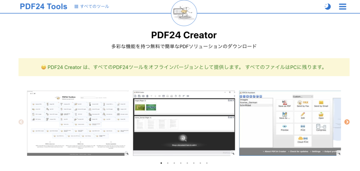This screenshot has height=171, width=360.
Task: Click the trash icon in Creator toolbar
Action: coord(147,96)
